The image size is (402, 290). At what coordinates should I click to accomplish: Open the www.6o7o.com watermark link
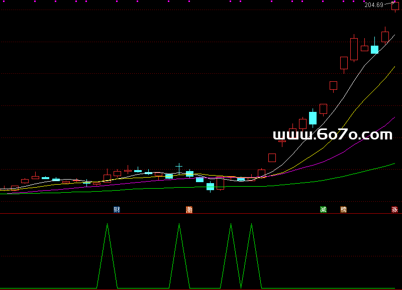pyautogui.click(x=332, y=134)
